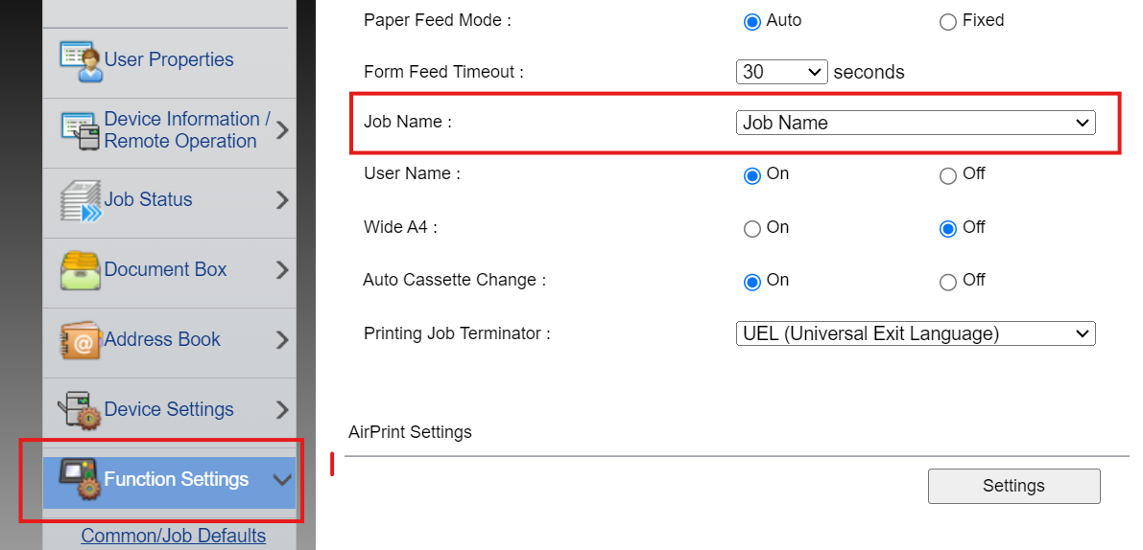Click the Address Book icon

tap(81, 340)
